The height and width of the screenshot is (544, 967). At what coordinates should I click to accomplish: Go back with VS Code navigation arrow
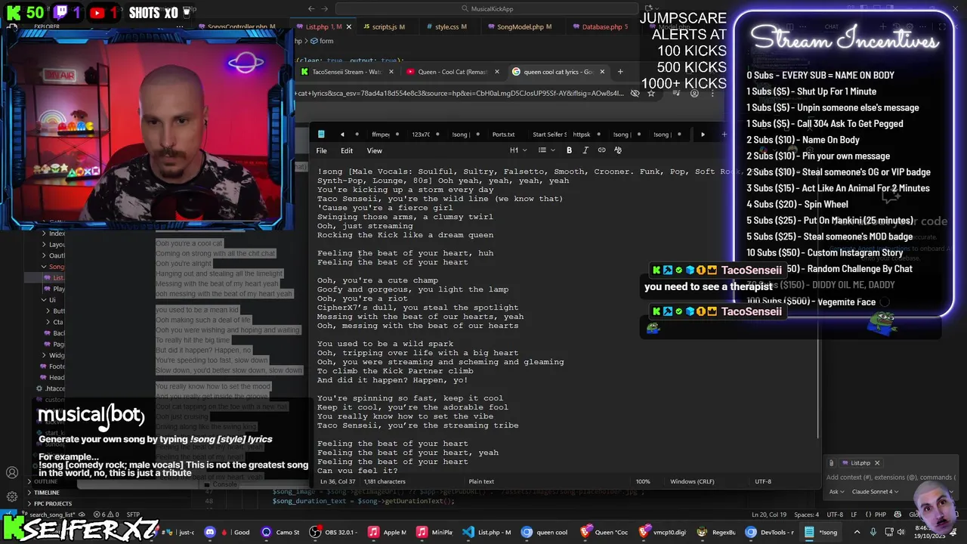pyautogui.click(x=311, y=9)
